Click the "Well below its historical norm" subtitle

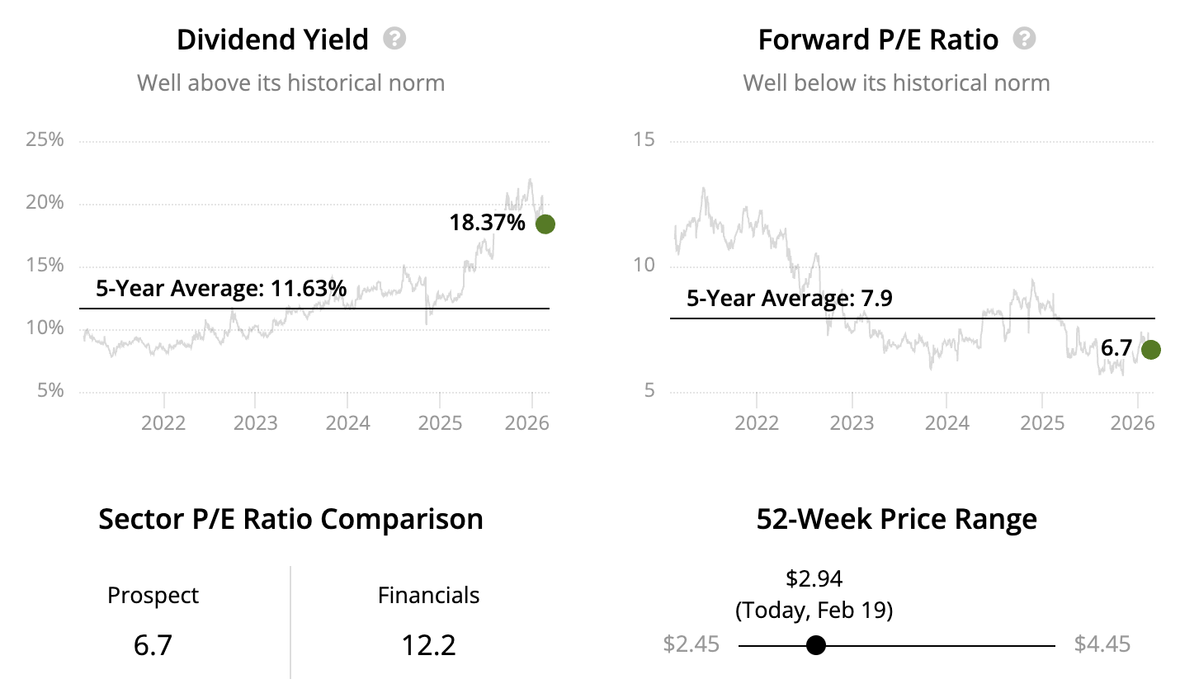[x=896, y=83]
